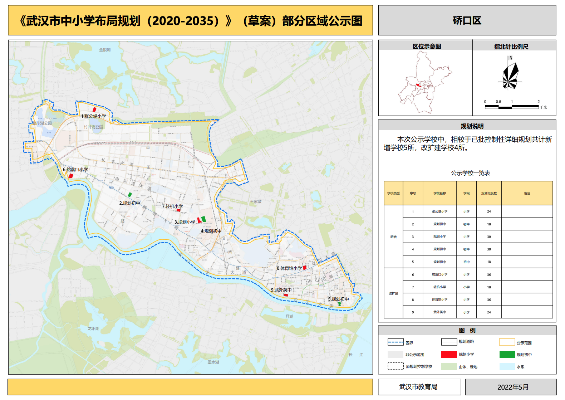Select the red marker at 舵落口小学

click(71, 176)
